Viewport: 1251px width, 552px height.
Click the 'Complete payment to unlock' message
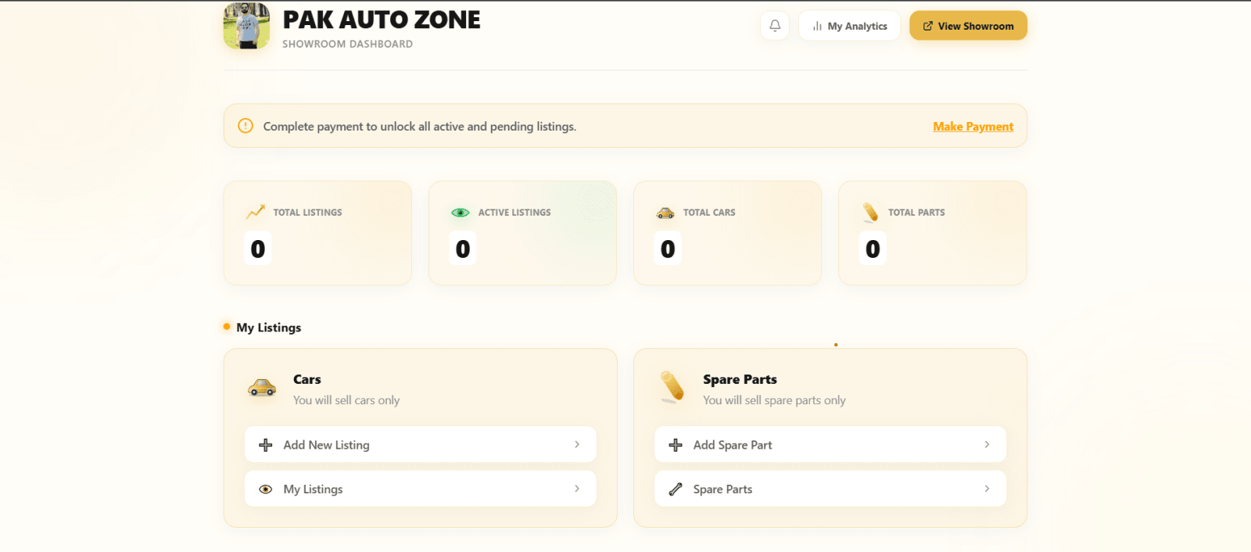click(420, 127)
